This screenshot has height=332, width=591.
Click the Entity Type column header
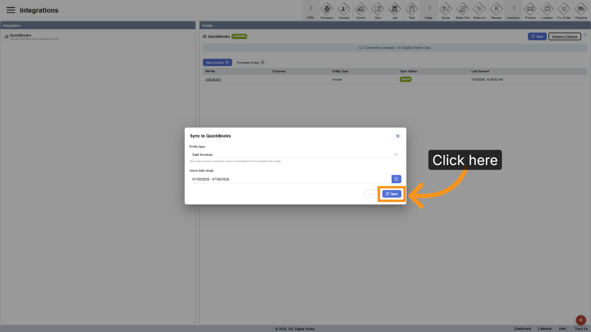(x=340, y=71)
